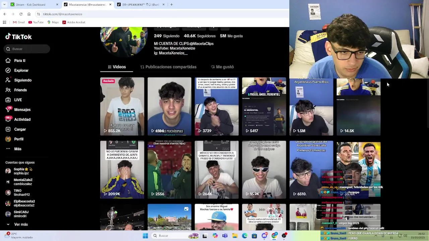Open Mensajes inbox
This screenshot has height=241, width=429.
click(x=18, y=109)
